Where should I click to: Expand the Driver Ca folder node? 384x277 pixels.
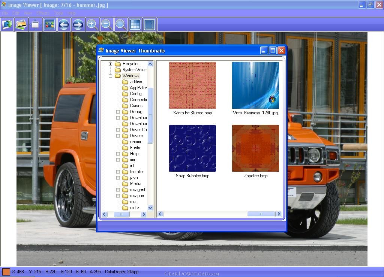pos(118,130)
